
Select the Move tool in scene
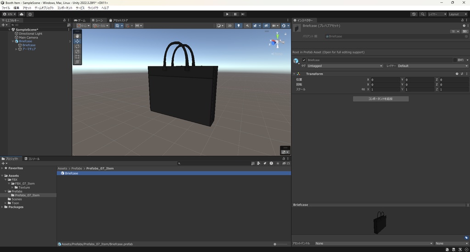77,41
